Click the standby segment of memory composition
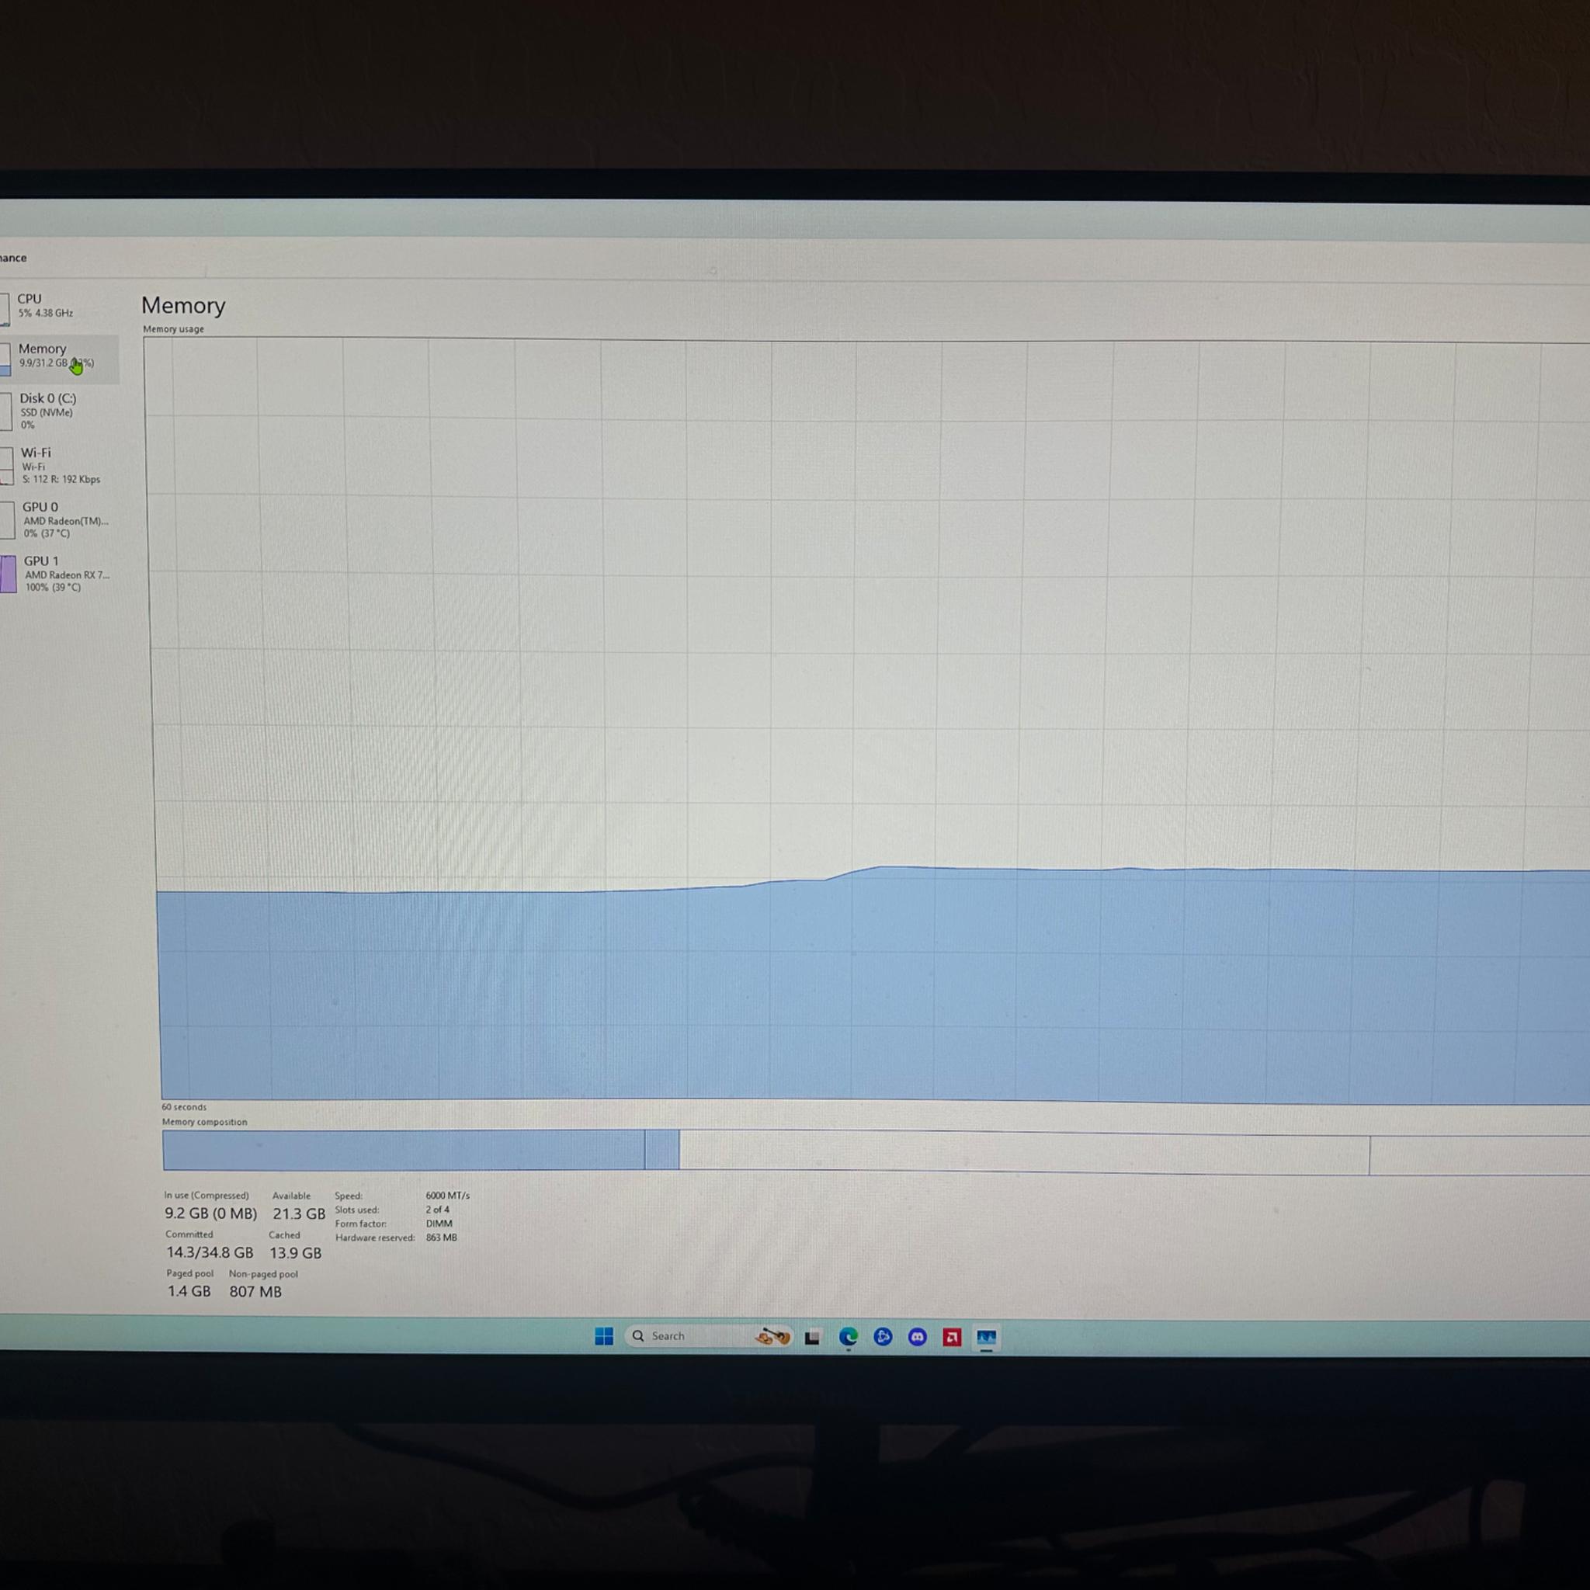Image resolution: width=1590 pixels, height=1590 pixels. (x=1024, y=1153)
